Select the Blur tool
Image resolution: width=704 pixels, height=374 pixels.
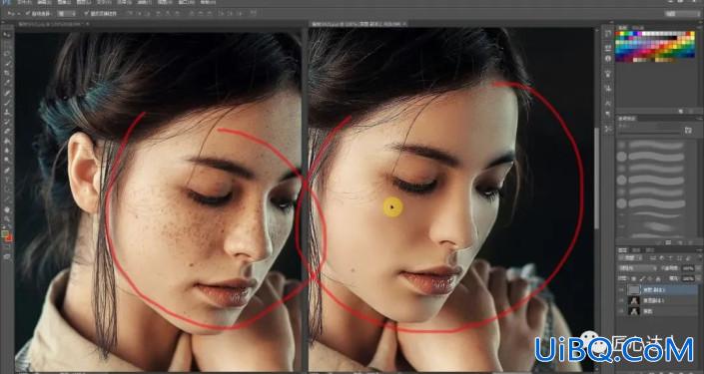tap(8, 151)
